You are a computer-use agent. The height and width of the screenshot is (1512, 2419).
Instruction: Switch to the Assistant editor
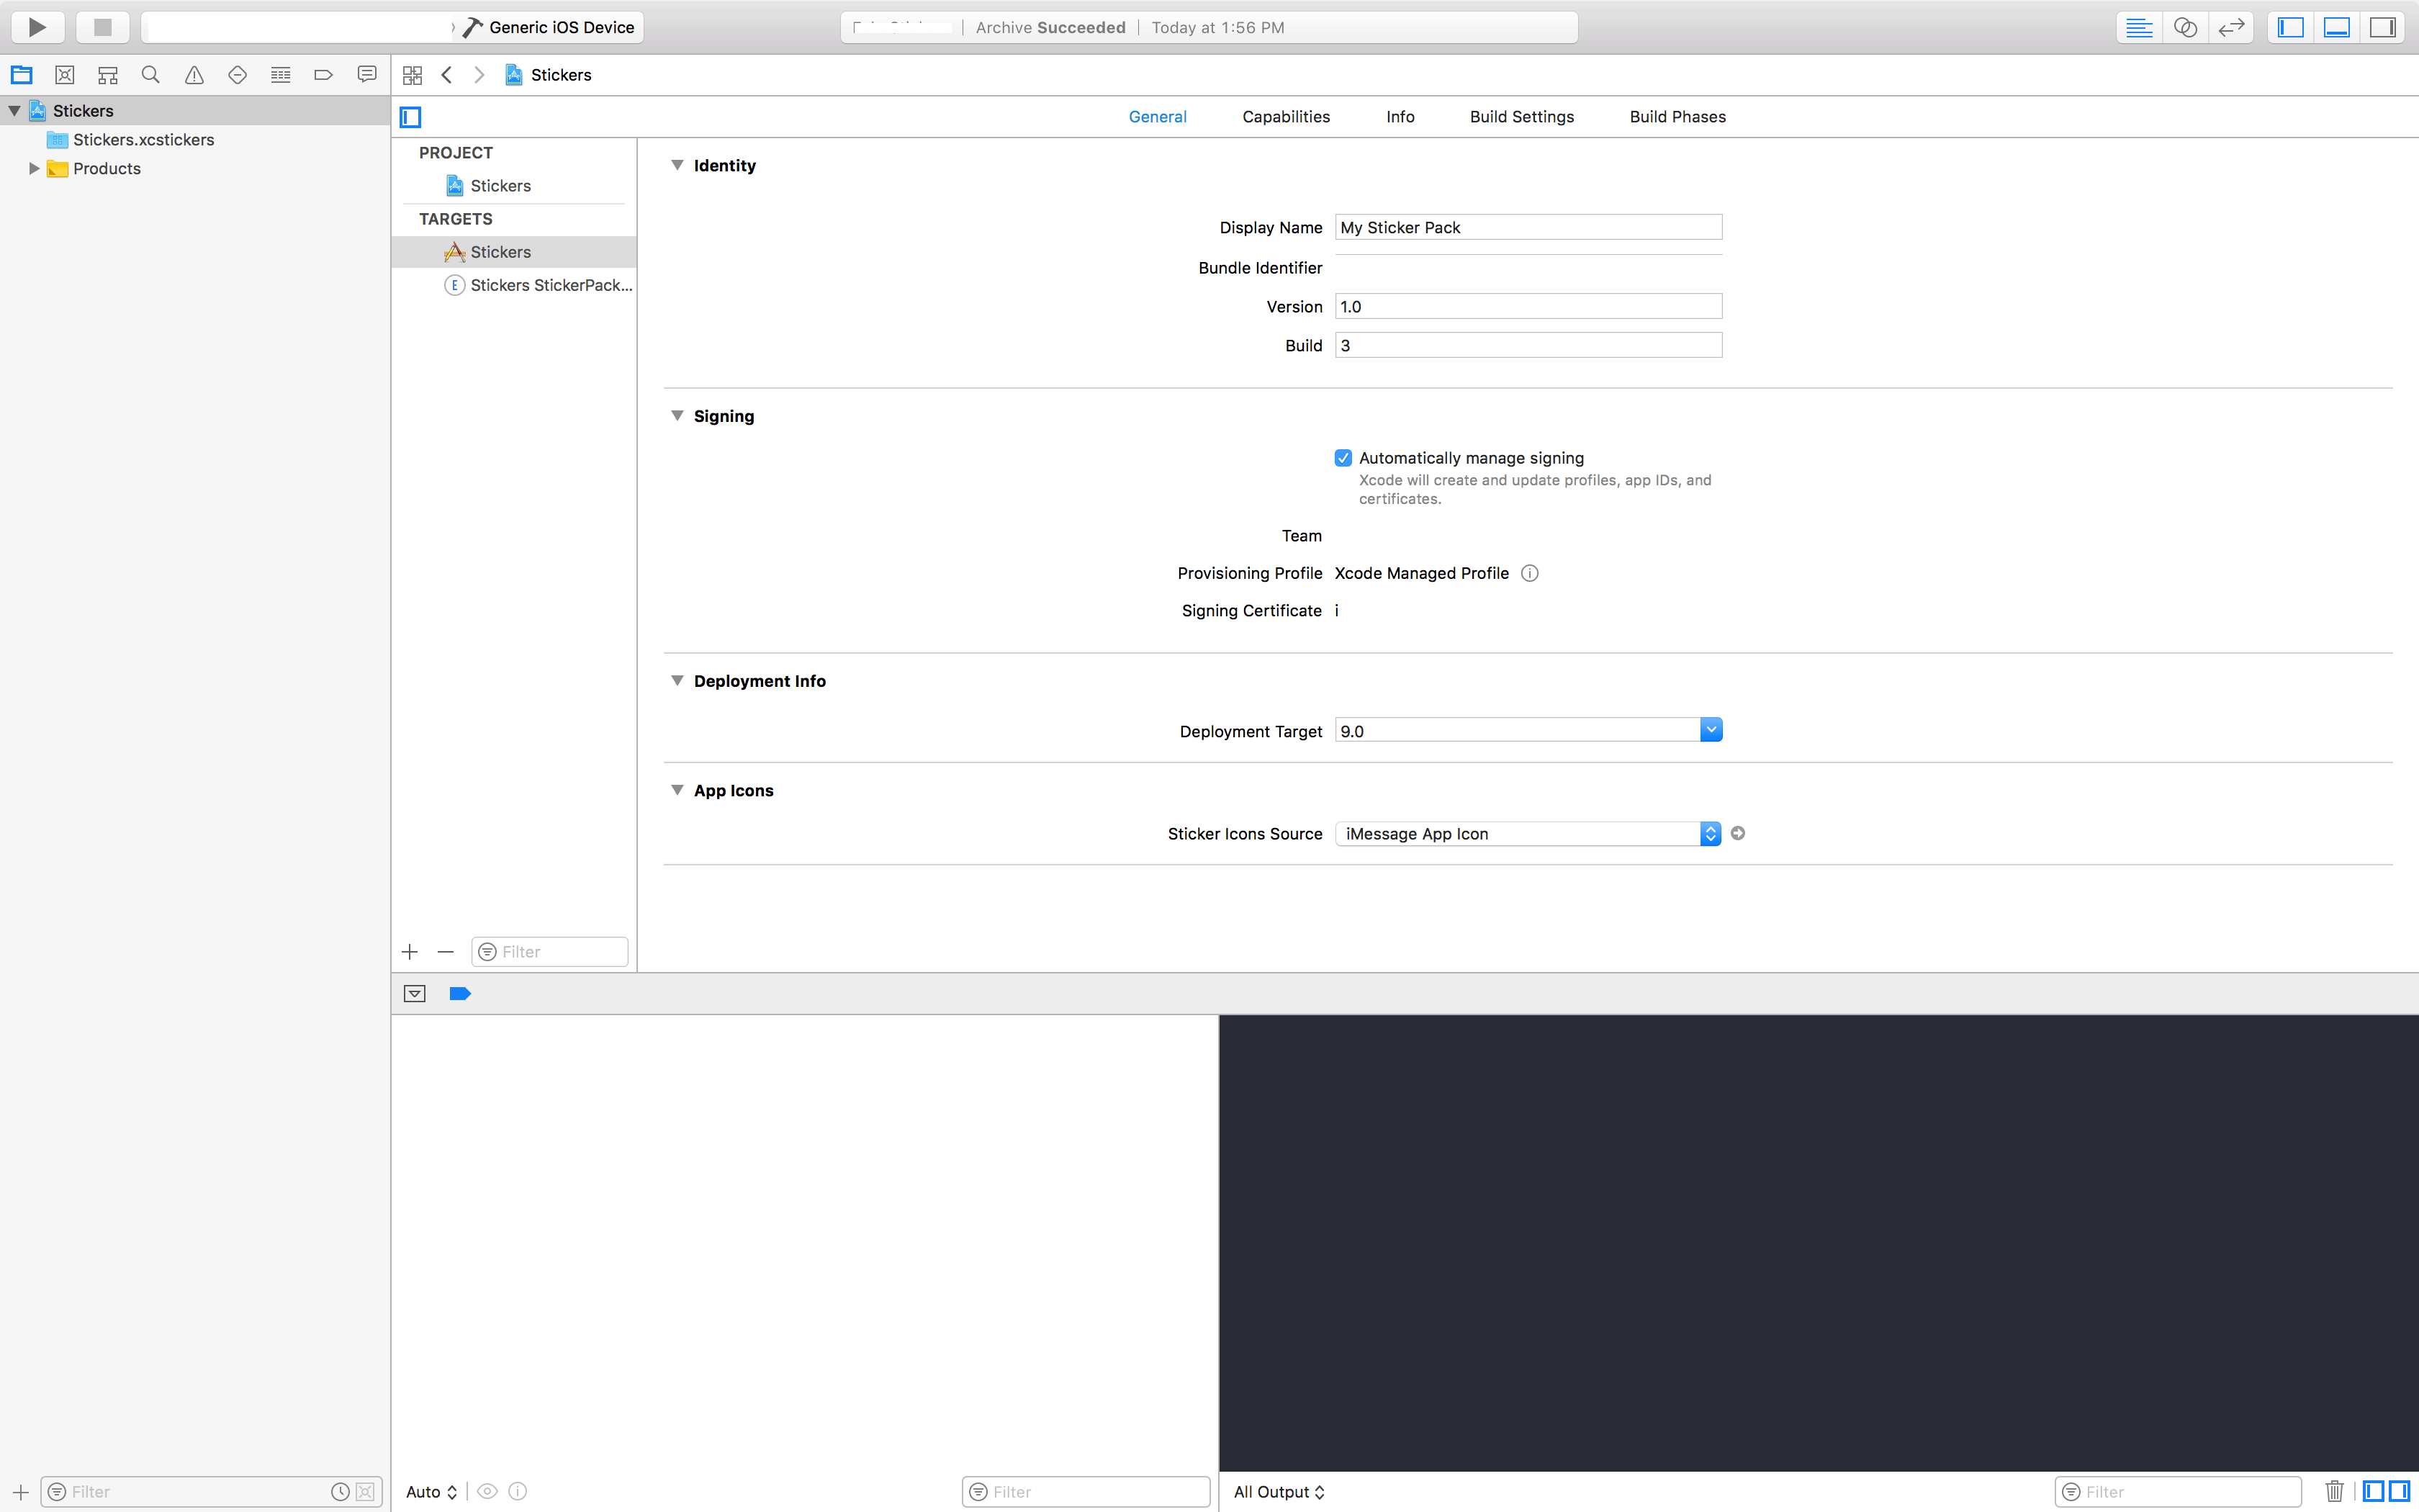click(x=2185, y=27)
